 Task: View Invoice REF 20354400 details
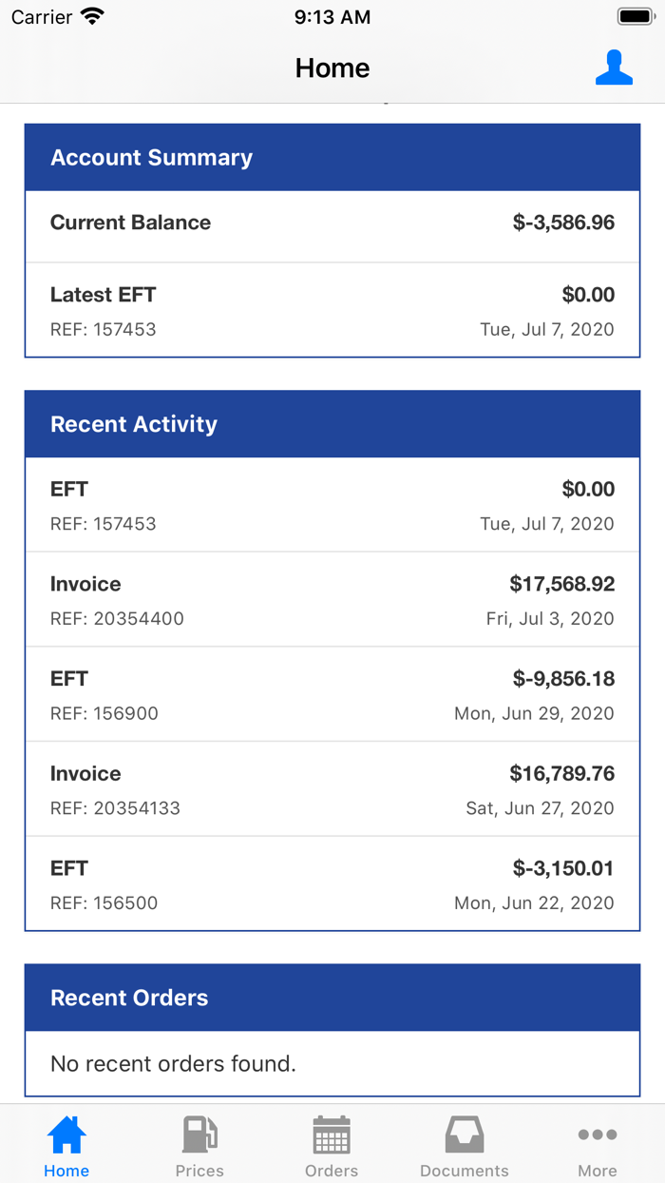[332, 599]
